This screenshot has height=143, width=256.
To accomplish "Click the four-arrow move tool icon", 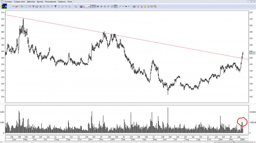I will click(98, 6).
